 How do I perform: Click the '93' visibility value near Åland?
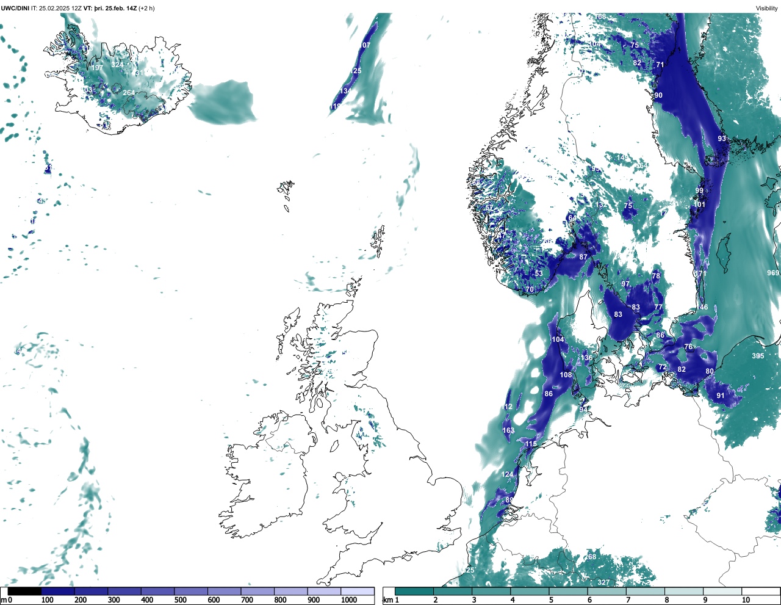tap(722, 139)
